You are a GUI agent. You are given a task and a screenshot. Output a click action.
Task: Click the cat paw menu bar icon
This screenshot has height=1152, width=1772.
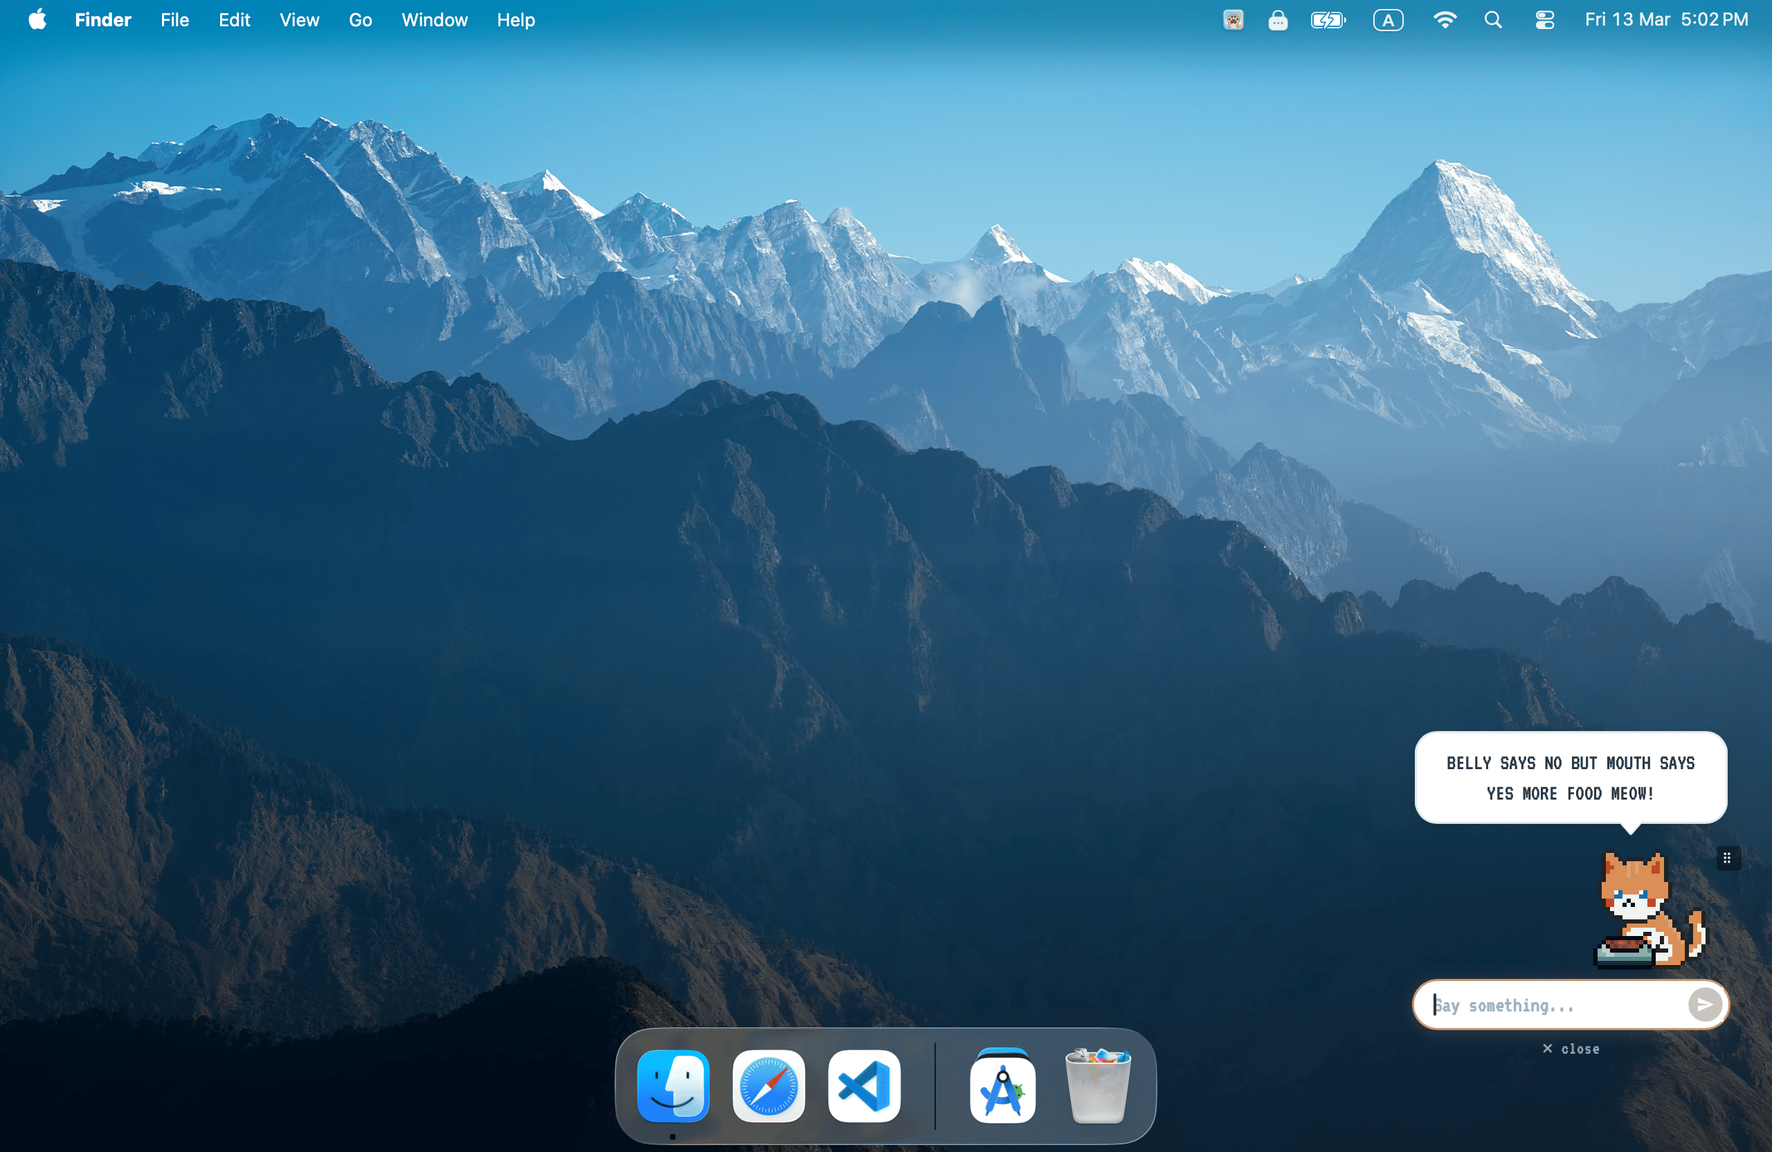coord(1233,20)
